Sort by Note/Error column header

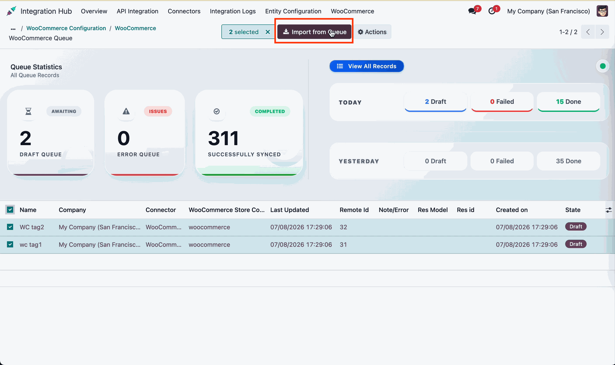click(x=393, y=210)
